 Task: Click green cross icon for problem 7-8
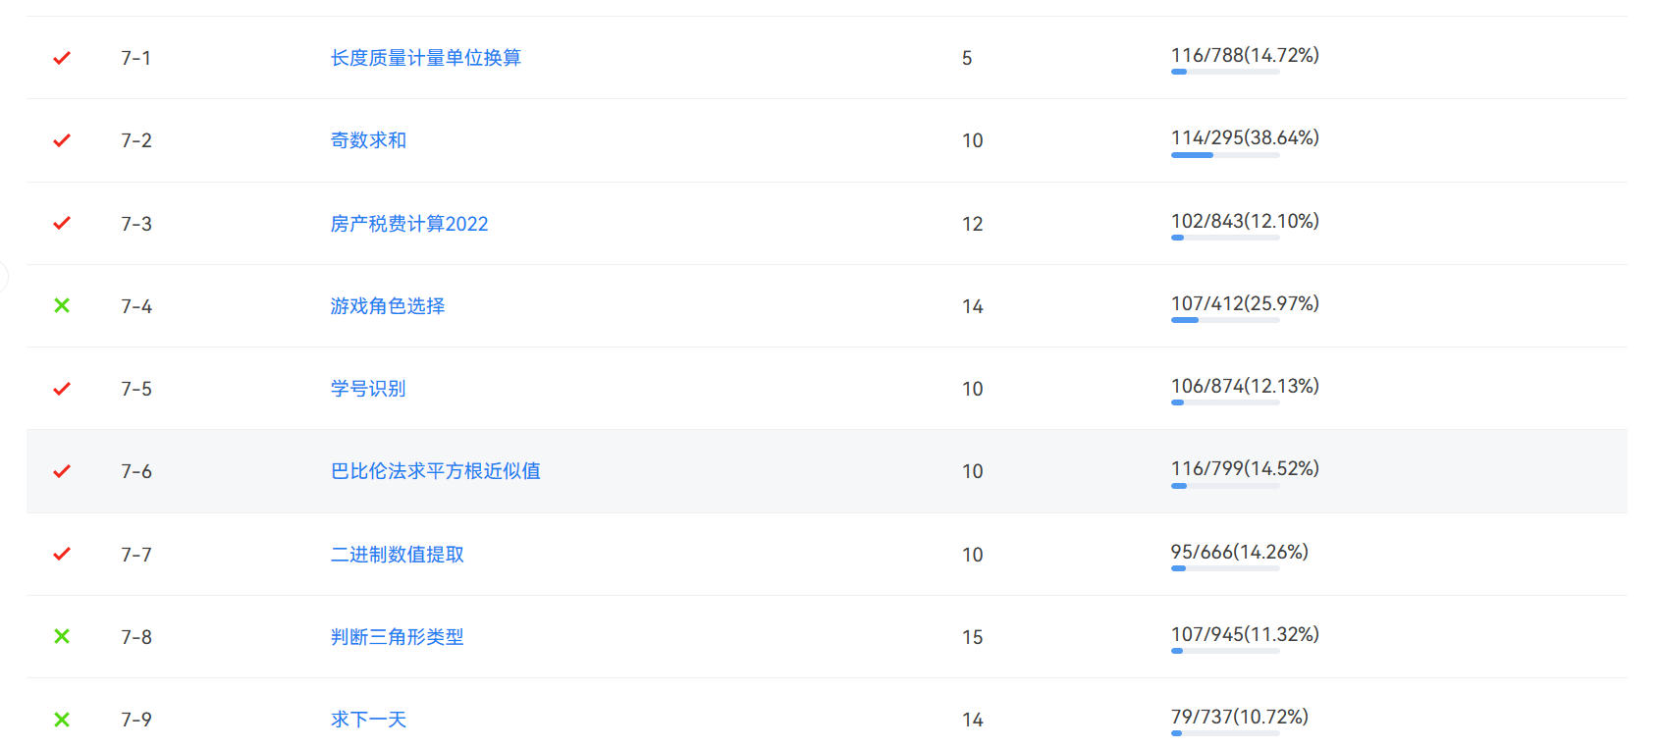[62, 637]
